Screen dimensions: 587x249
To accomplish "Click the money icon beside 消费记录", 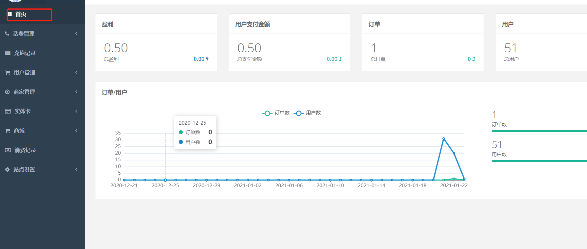I will pyautogui.click(x=8, y=150).
